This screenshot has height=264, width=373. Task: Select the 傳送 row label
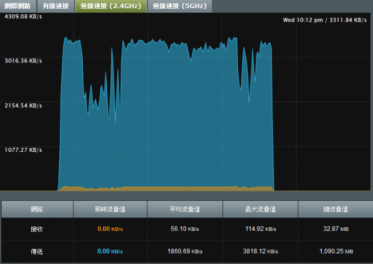click(37, 251)
